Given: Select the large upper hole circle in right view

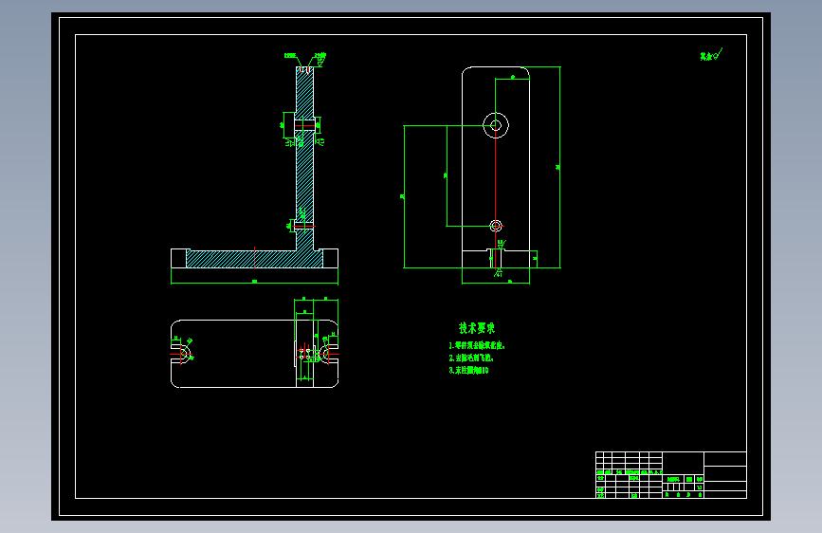Looking at the screenshot, I should (496, 125).
